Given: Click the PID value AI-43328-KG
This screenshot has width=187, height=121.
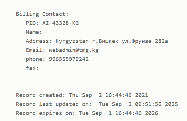Looking at the screenshot, I should (60, 23).
